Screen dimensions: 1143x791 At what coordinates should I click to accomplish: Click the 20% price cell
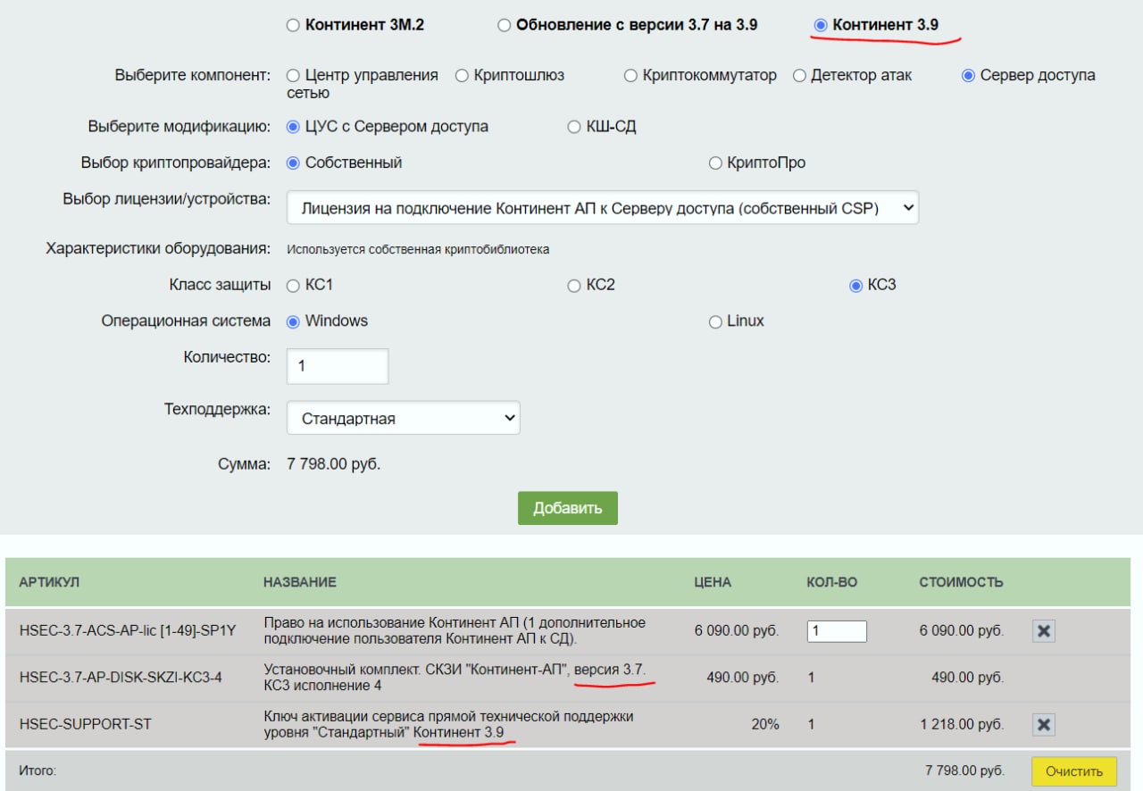click(x=765, y=724)
